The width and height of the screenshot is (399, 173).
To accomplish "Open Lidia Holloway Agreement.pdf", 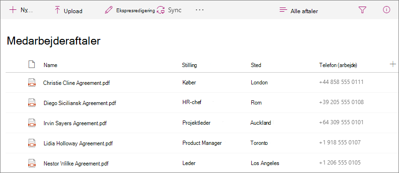I will [x=78, y=143].
